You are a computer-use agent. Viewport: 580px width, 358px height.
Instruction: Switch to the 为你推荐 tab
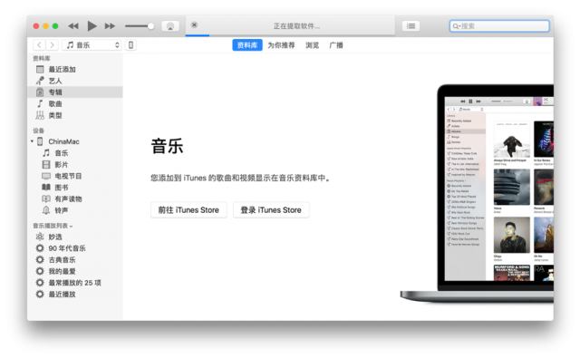tap(281, 45)
